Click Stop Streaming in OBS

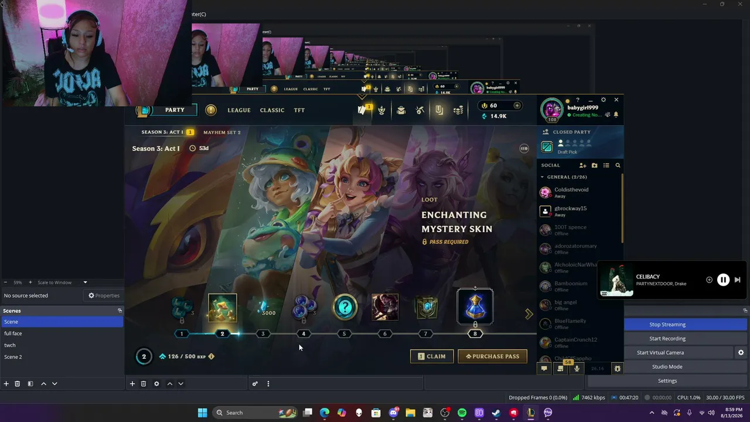(667, 325)
